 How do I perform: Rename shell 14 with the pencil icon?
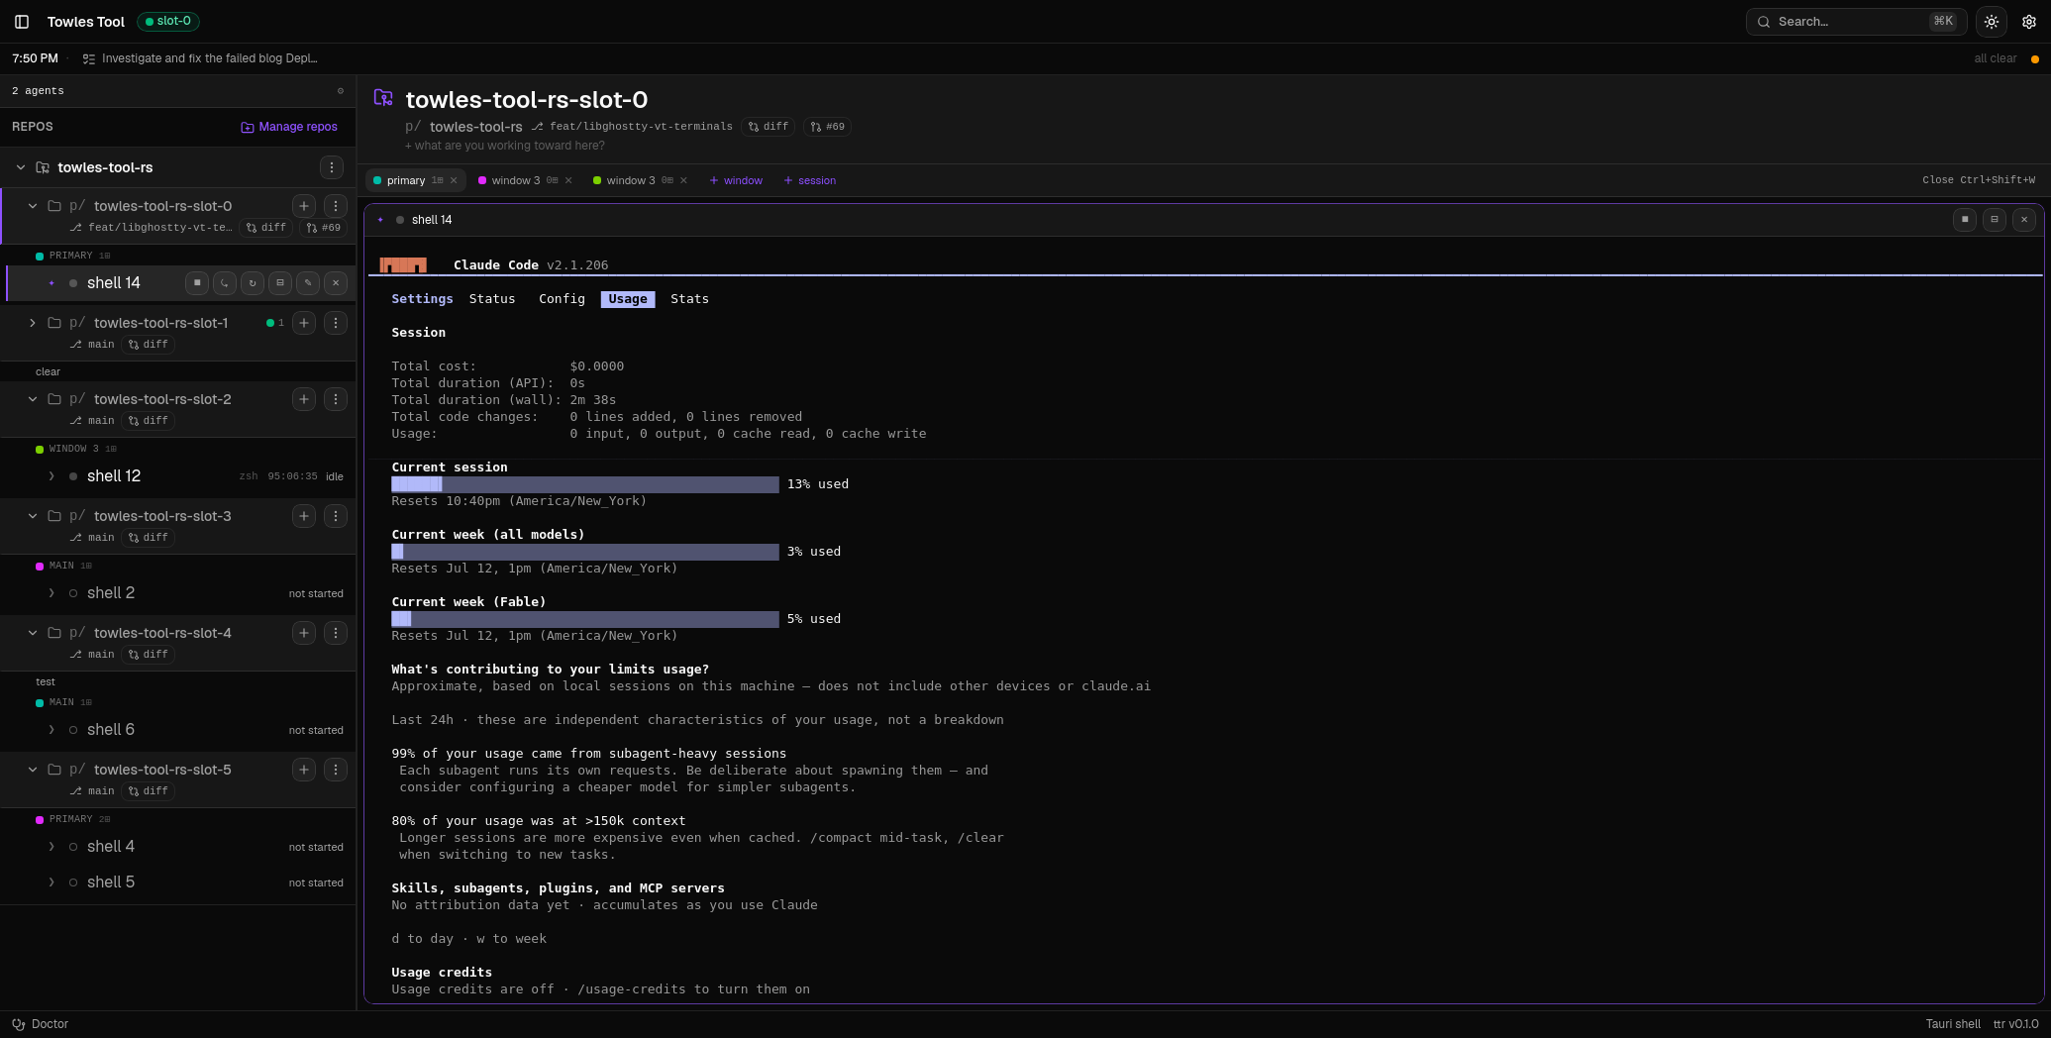(x=308, y=283)
